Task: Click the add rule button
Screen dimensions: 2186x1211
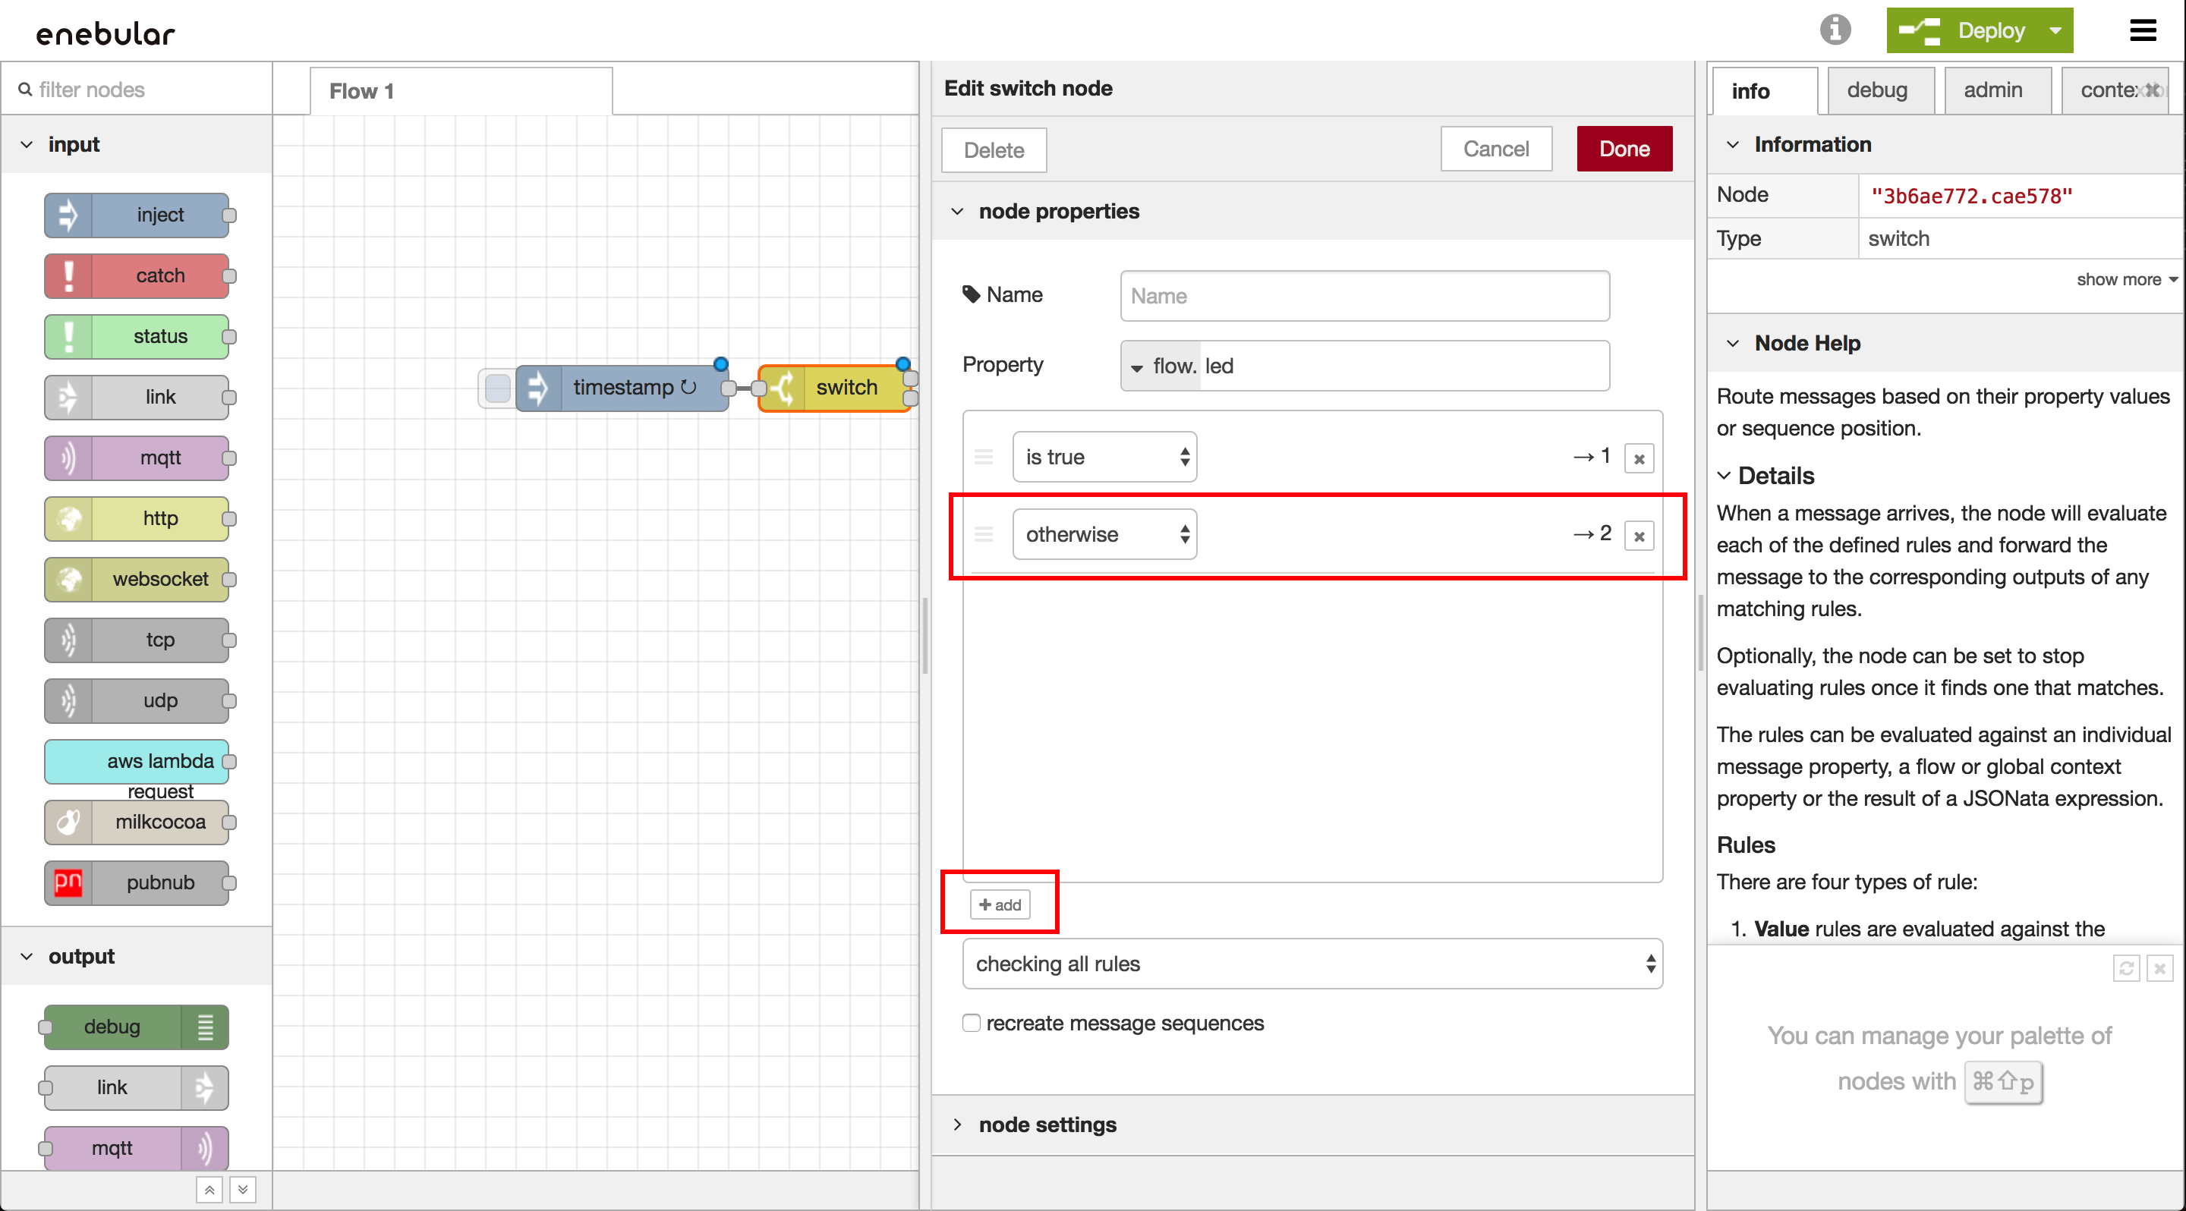Action: coord(1000,905)
